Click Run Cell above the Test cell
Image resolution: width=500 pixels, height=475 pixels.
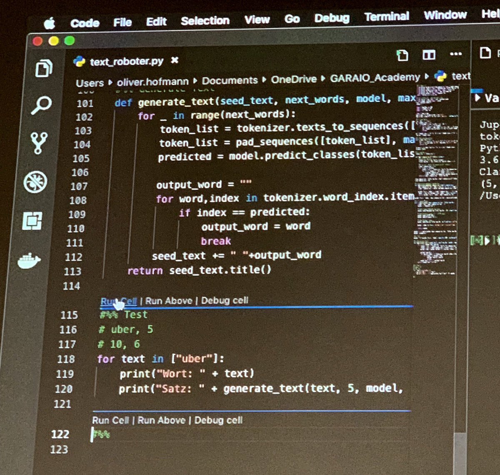tap(119, 301)
